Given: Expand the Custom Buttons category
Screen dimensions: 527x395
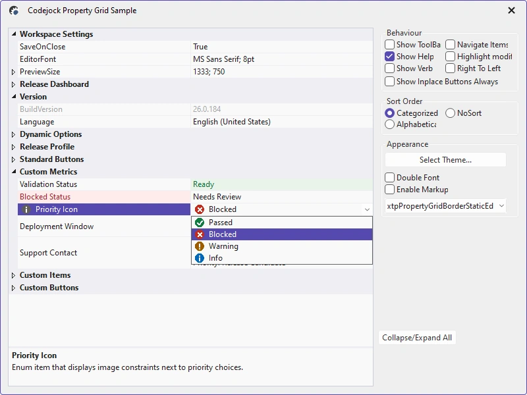Looking at the screenshot, I should click(13, 288).
